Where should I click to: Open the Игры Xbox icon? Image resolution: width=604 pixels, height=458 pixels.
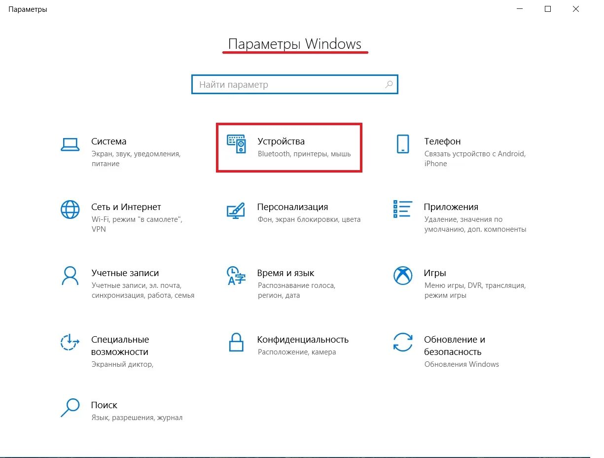pos(402,276)
